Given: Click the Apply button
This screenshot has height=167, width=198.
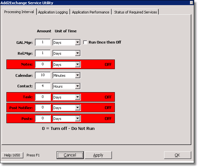Looking at the screenshot, I should pos(98,155).
